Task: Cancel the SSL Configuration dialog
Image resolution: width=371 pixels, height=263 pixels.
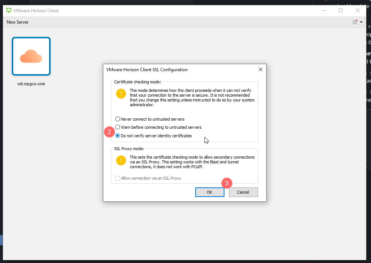Action: tap(243, 192)
